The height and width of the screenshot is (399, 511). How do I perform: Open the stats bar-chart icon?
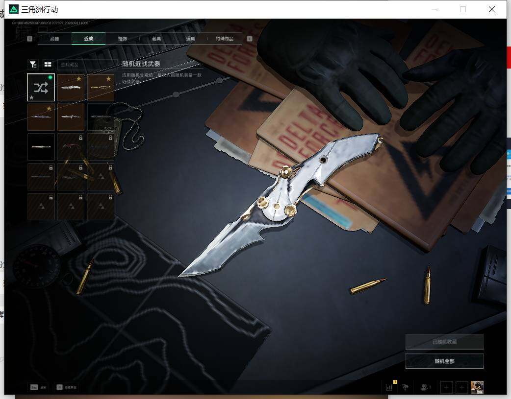coord(389,387)
